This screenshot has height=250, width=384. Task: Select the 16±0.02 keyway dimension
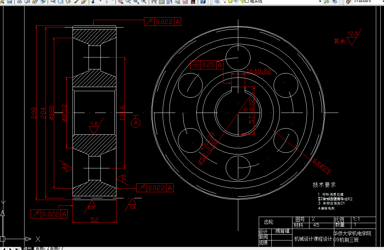(x=259, y=71)
